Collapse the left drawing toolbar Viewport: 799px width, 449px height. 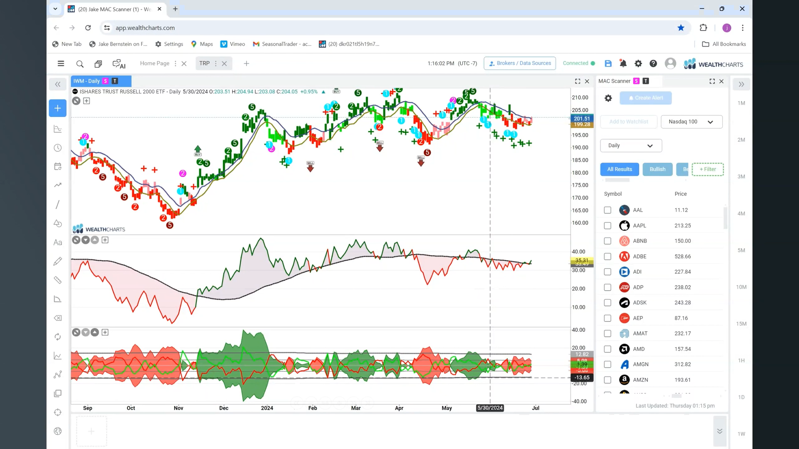(x=58, y=84)
